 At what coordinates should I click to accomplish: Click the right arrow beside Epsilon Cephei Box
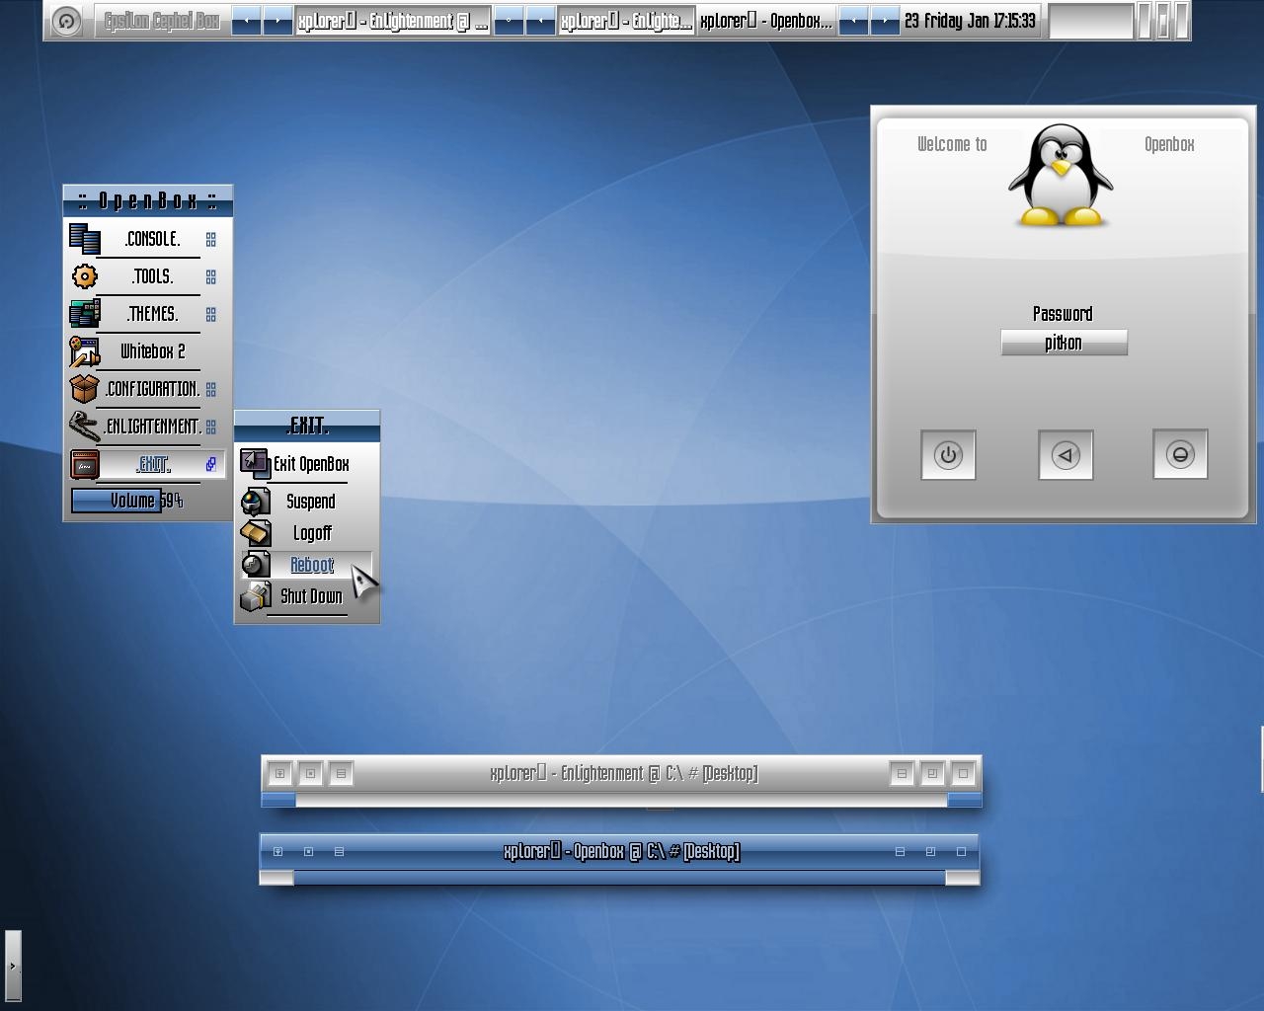[277, 21]
